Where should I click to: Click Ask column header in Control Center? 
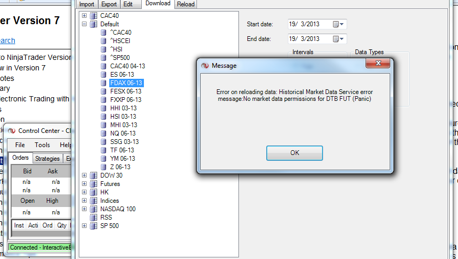(53, 171)
